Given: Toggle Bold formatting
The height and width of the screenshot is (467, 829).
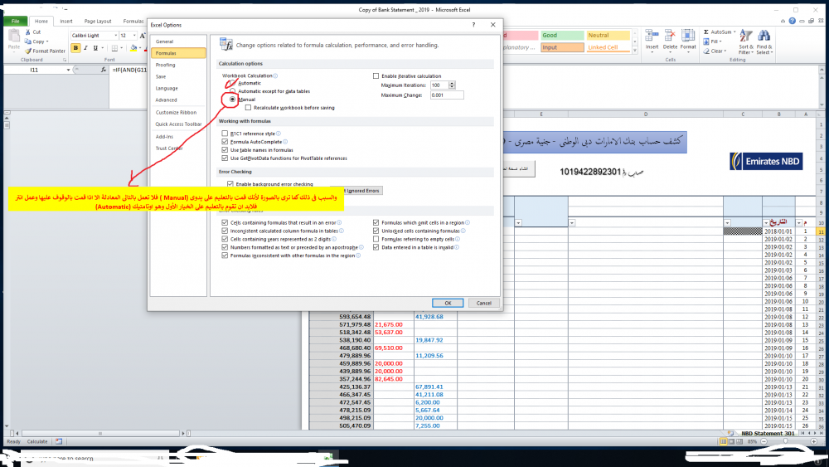Looking at the screenshot, I should pos(75,48).
